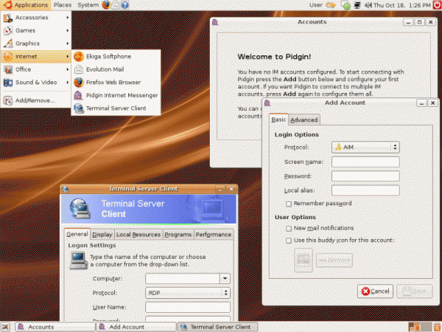Screen dimensions: 442x332
Task: Switch to Add Account window via taskbar
Action: click(x=136, y=327)
